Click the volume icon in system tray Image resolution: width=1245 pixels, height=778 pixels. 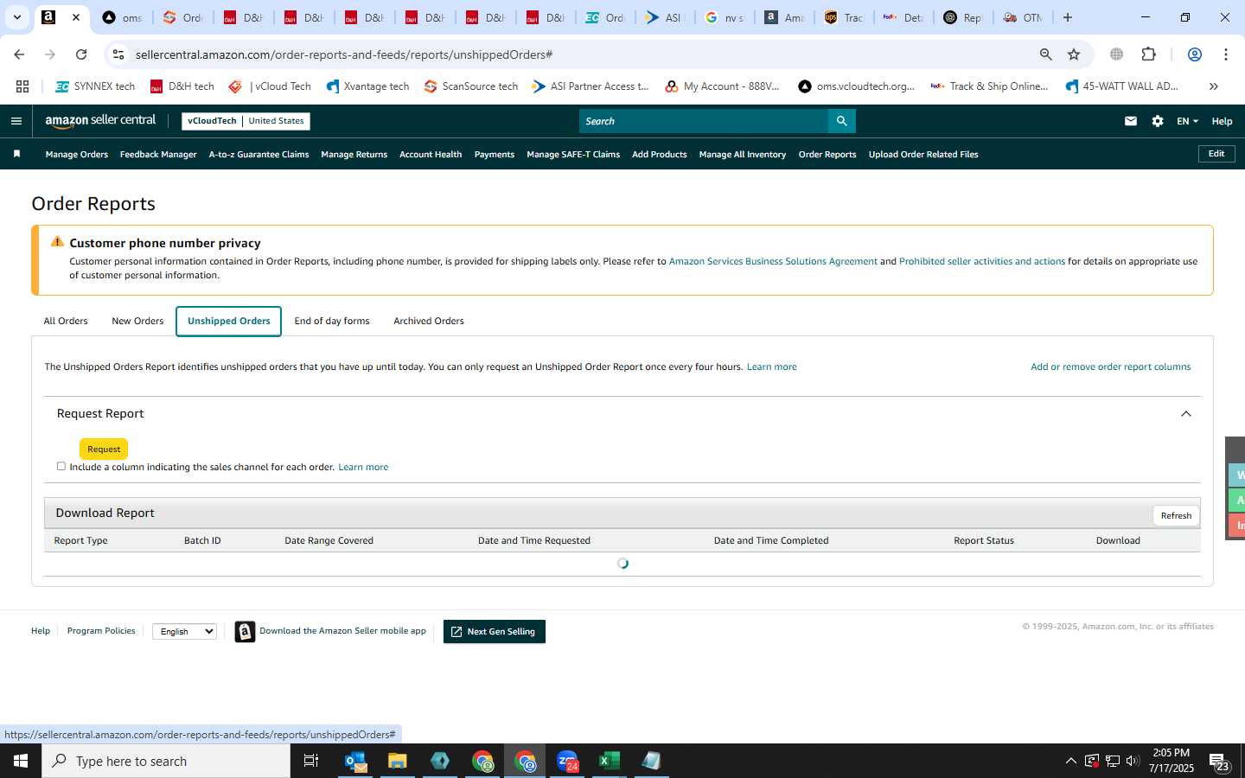[1132, 762]
